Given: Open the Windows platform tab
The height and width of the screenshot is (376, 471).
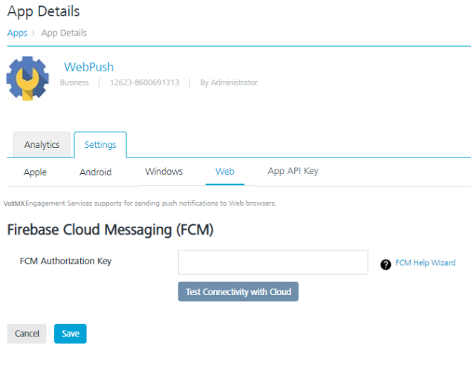Looking at the screenshot, I should point(163,172).
